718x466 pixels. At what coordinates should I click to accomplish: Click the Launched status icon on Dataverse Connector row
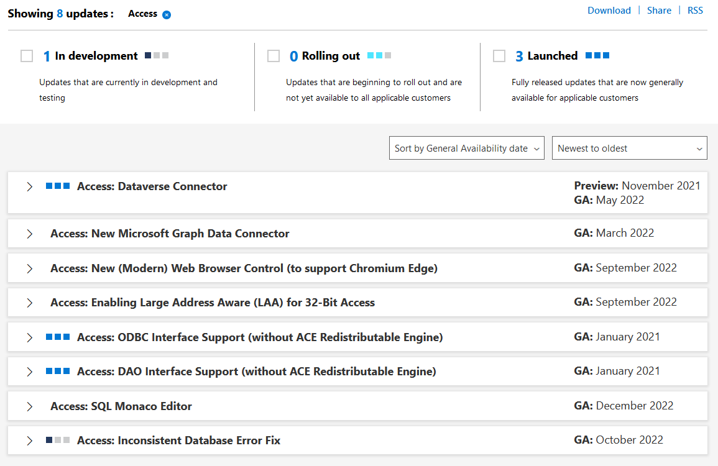click(58, 186)
